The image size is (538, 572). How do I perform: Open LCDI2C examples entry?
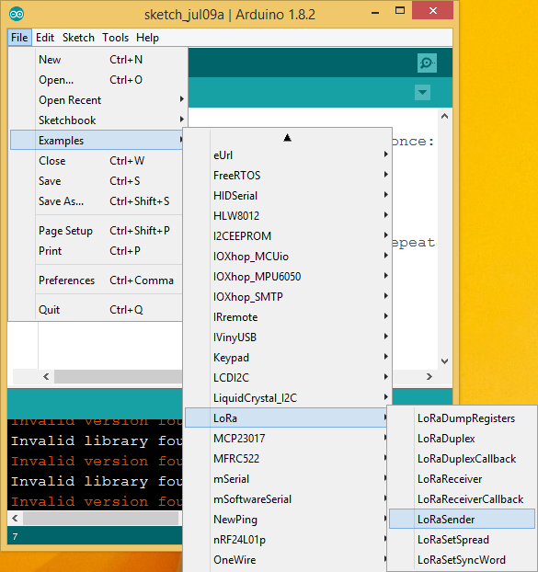click(288, 378)
